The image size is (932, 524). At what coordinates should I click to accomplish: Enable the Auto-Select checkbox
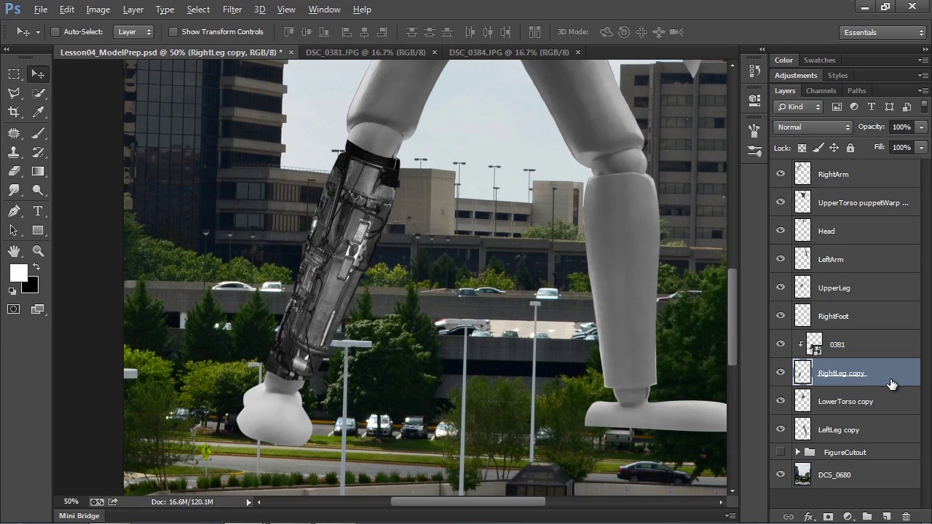tap(55, 32)
